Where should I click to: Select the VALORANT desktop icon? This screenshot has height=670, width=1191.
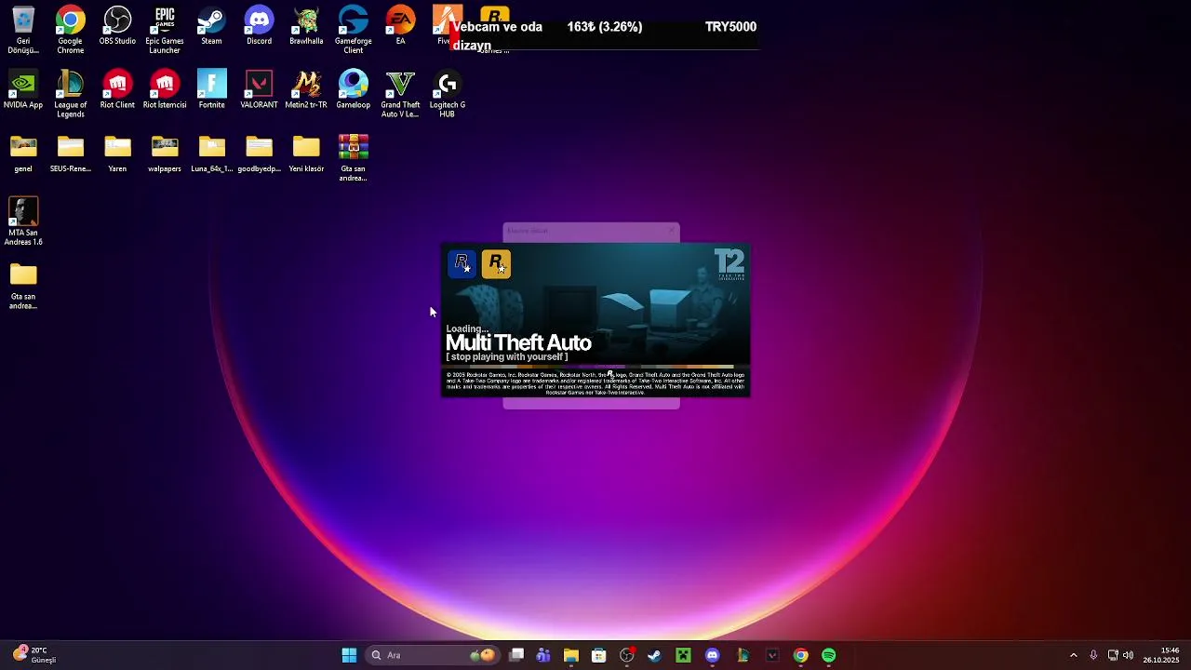coord(259,89)
